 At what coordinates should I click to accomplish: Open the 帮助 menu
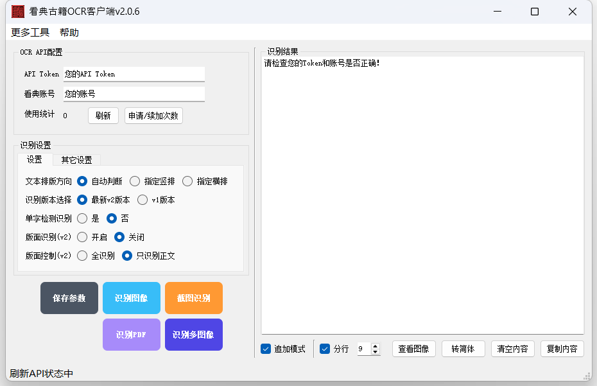69,32
